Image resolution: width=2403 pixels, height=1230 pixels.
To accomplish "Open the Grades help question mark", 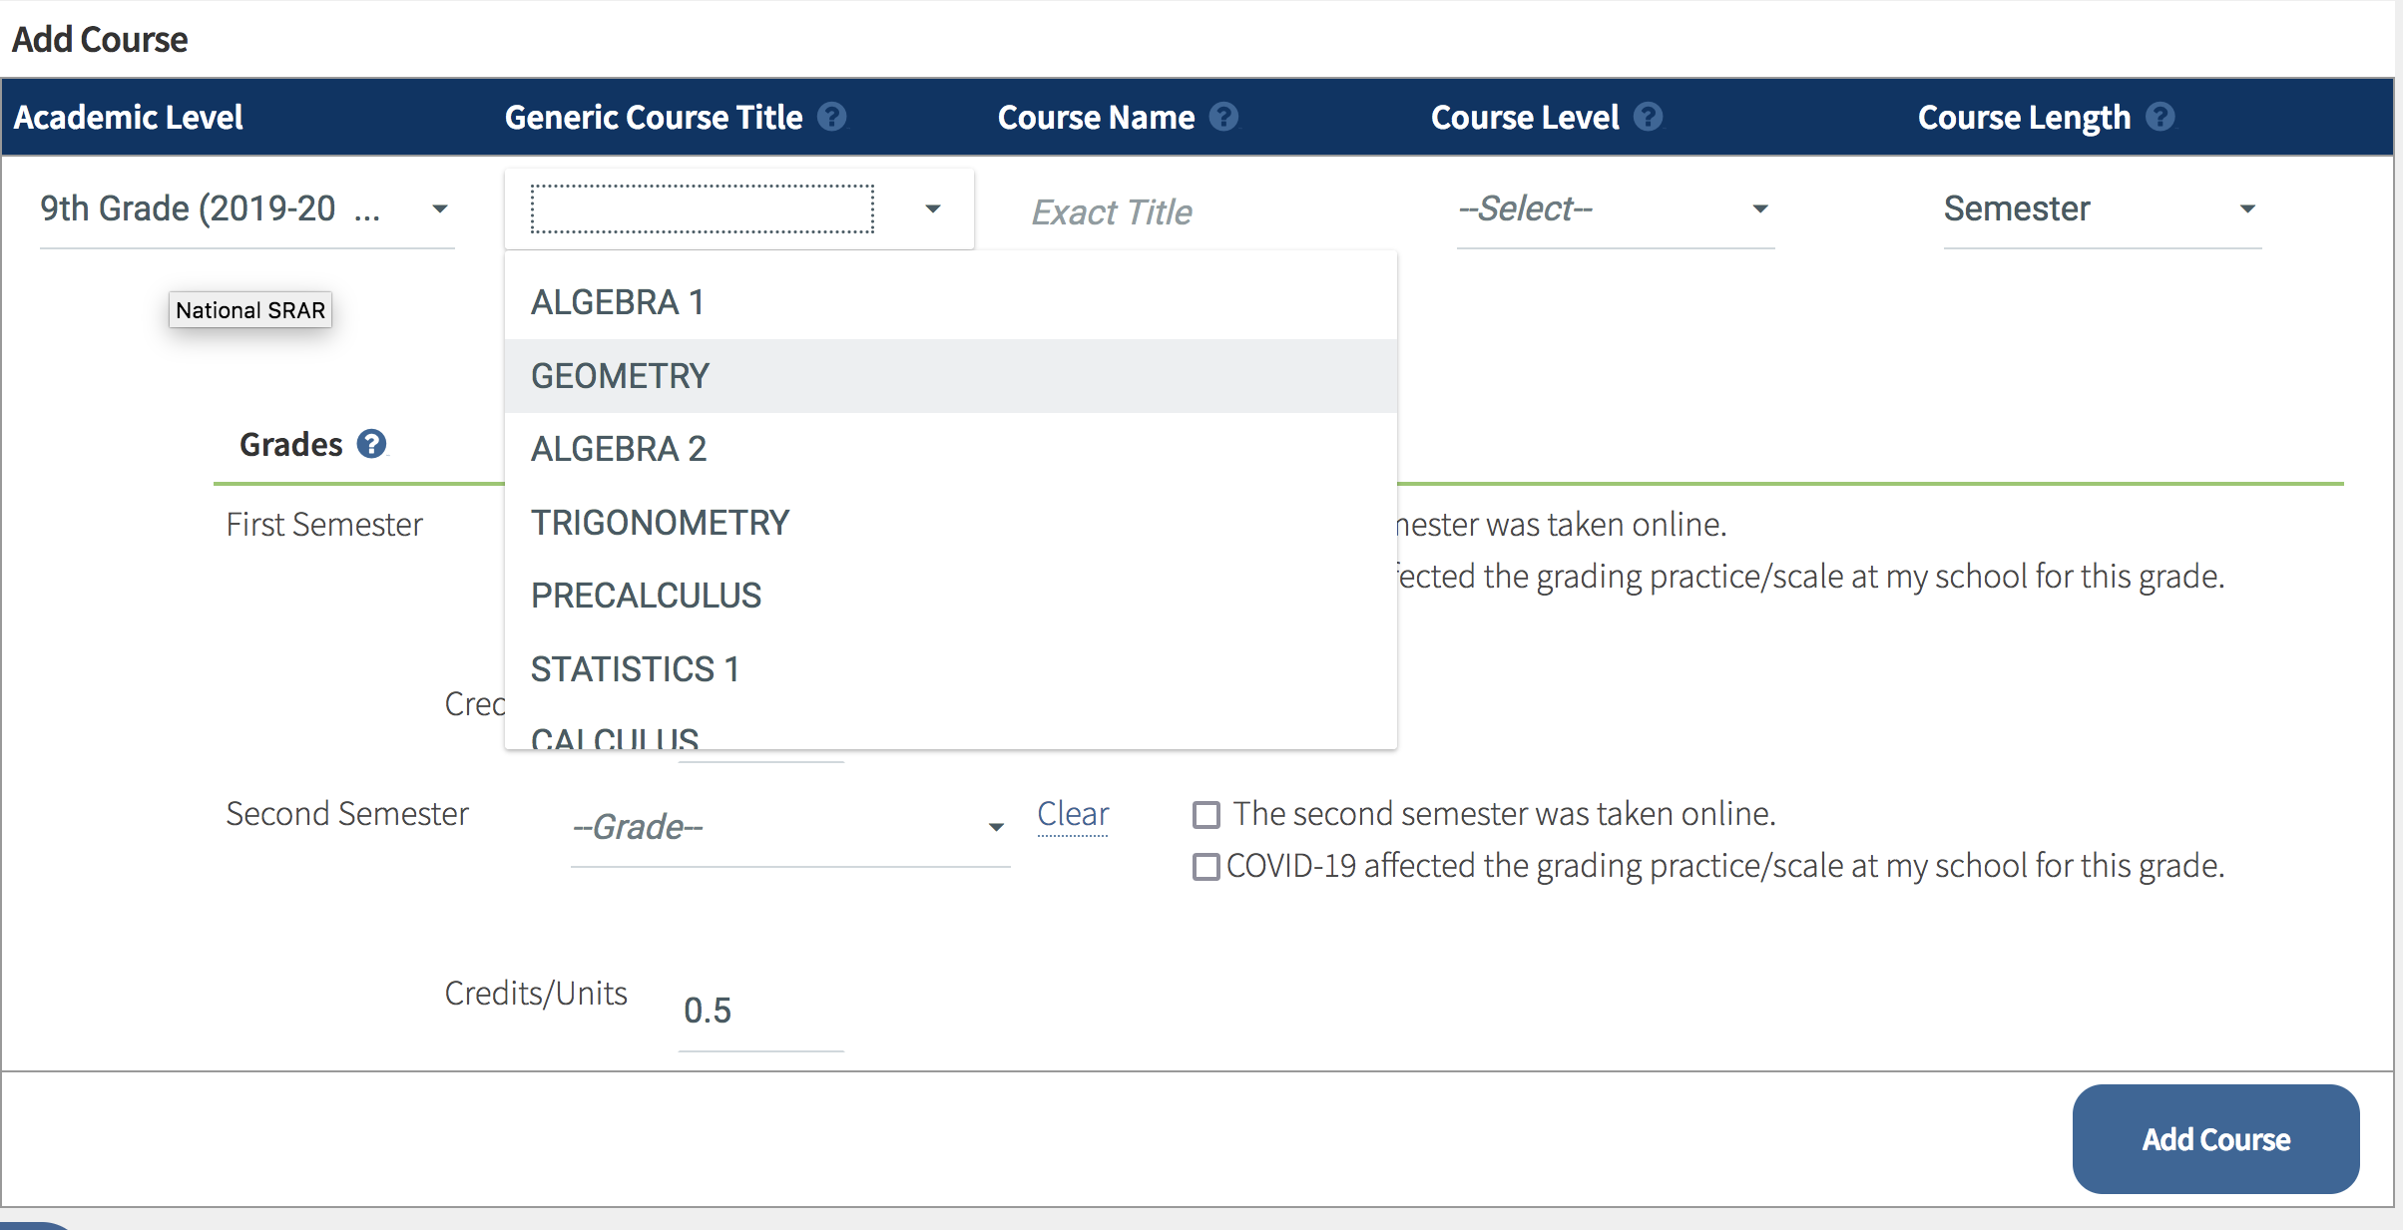I will pos(371,444).
